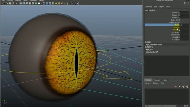Click the gold sphere icon after Shadows
Screen dimensions: 190x107
point(62,4)
